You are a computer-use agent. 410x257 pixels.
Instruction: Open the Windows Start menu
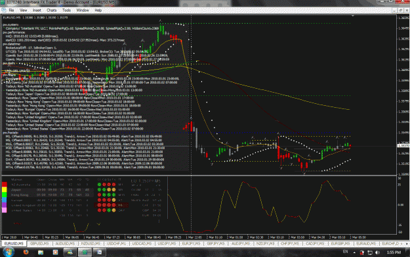[8, 252]
